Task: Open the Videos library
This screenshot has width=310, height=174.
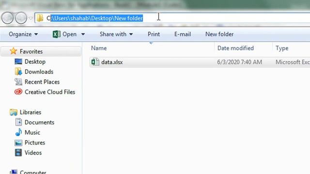Action: pyautogui.click(x=33, y=153)
